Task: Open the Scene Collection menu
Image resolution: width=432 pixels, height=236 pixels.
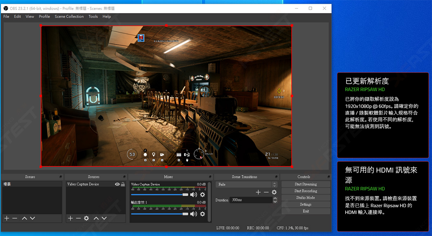Action: [x=69, y=17]
